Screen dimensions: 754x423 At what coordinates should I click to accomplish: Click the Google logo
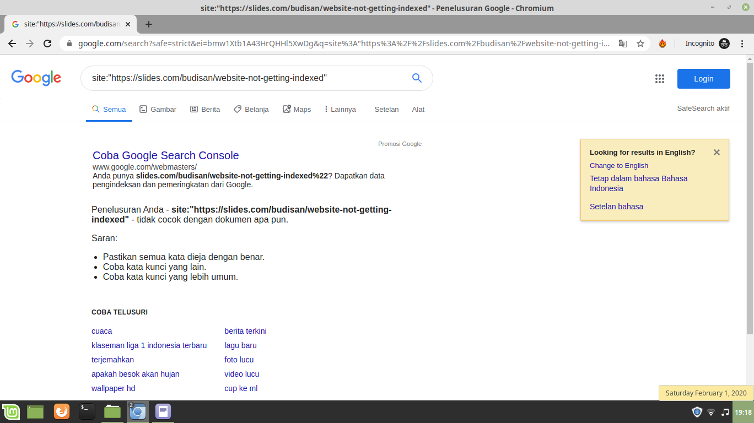click(x=36, y=78)
